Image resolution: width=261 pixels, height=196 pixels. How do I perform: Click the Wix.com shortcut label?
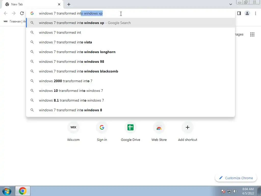point(73,140)
